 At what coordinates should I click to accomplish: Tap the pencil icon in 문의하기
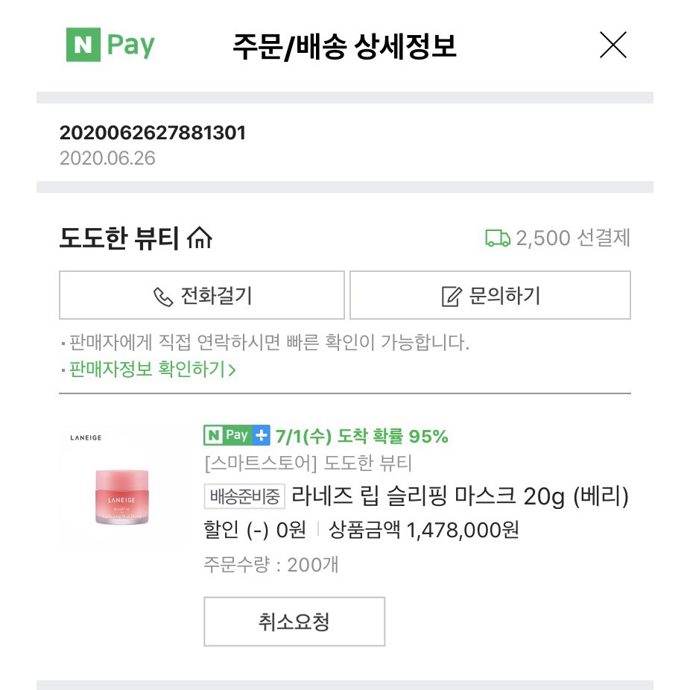[x=451, y=297]
